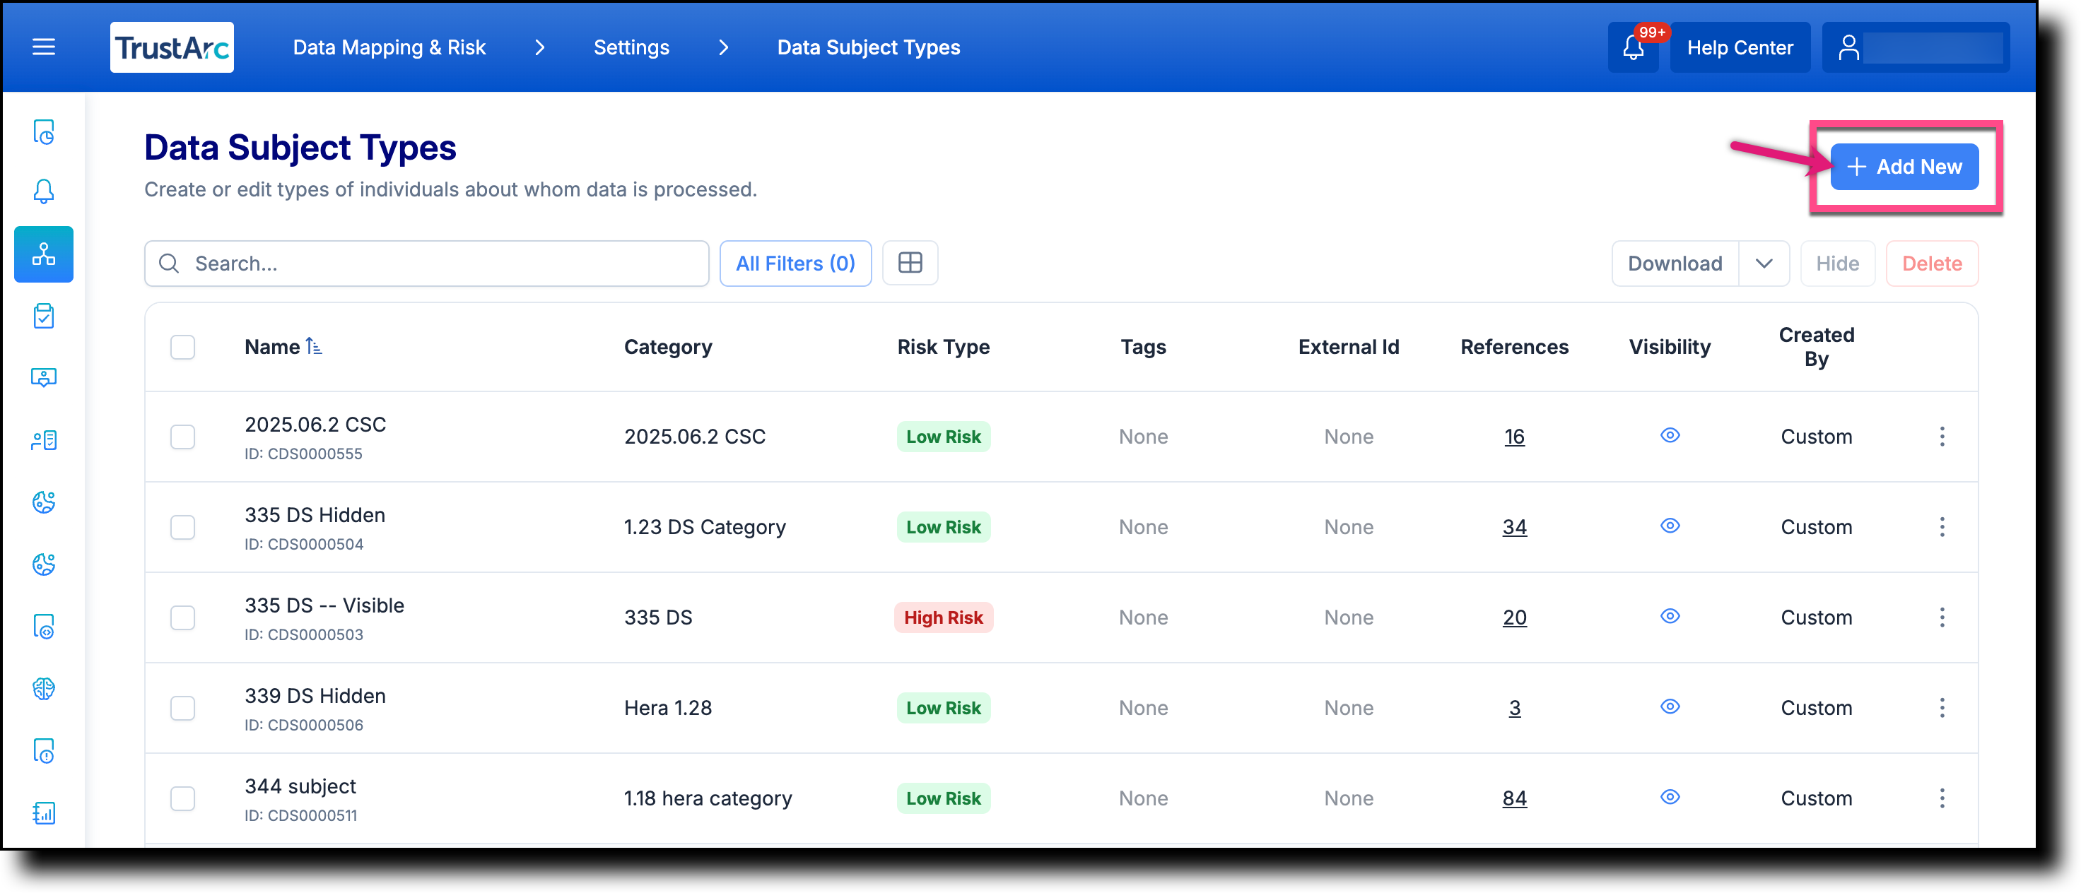The height and width of the screenshot is (893, 2081).
Task: Go to Settings breadcrumb
Action: click(631, 47)
